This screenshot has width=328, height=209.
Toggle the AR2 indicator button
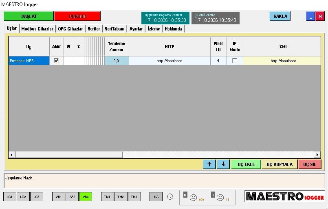pyautogui.click(x=72, y=197)
